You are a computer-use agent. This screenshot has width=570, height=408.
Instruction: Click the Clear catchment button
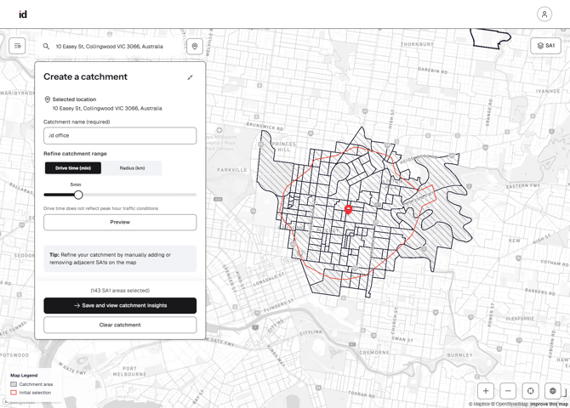(x=120, y=326)
